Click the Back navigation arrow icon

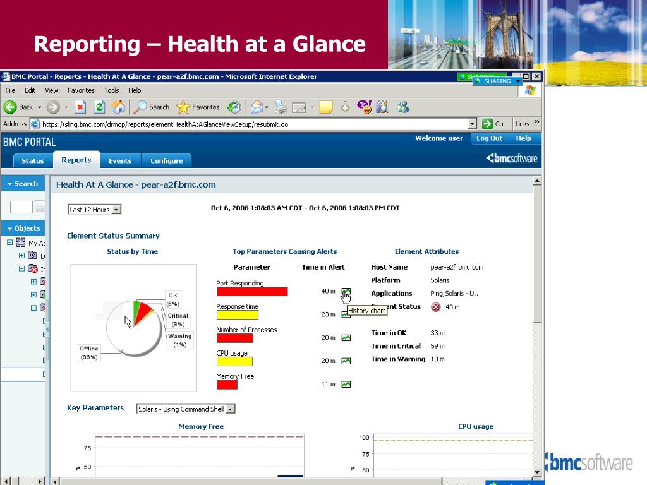coord(10,107)
